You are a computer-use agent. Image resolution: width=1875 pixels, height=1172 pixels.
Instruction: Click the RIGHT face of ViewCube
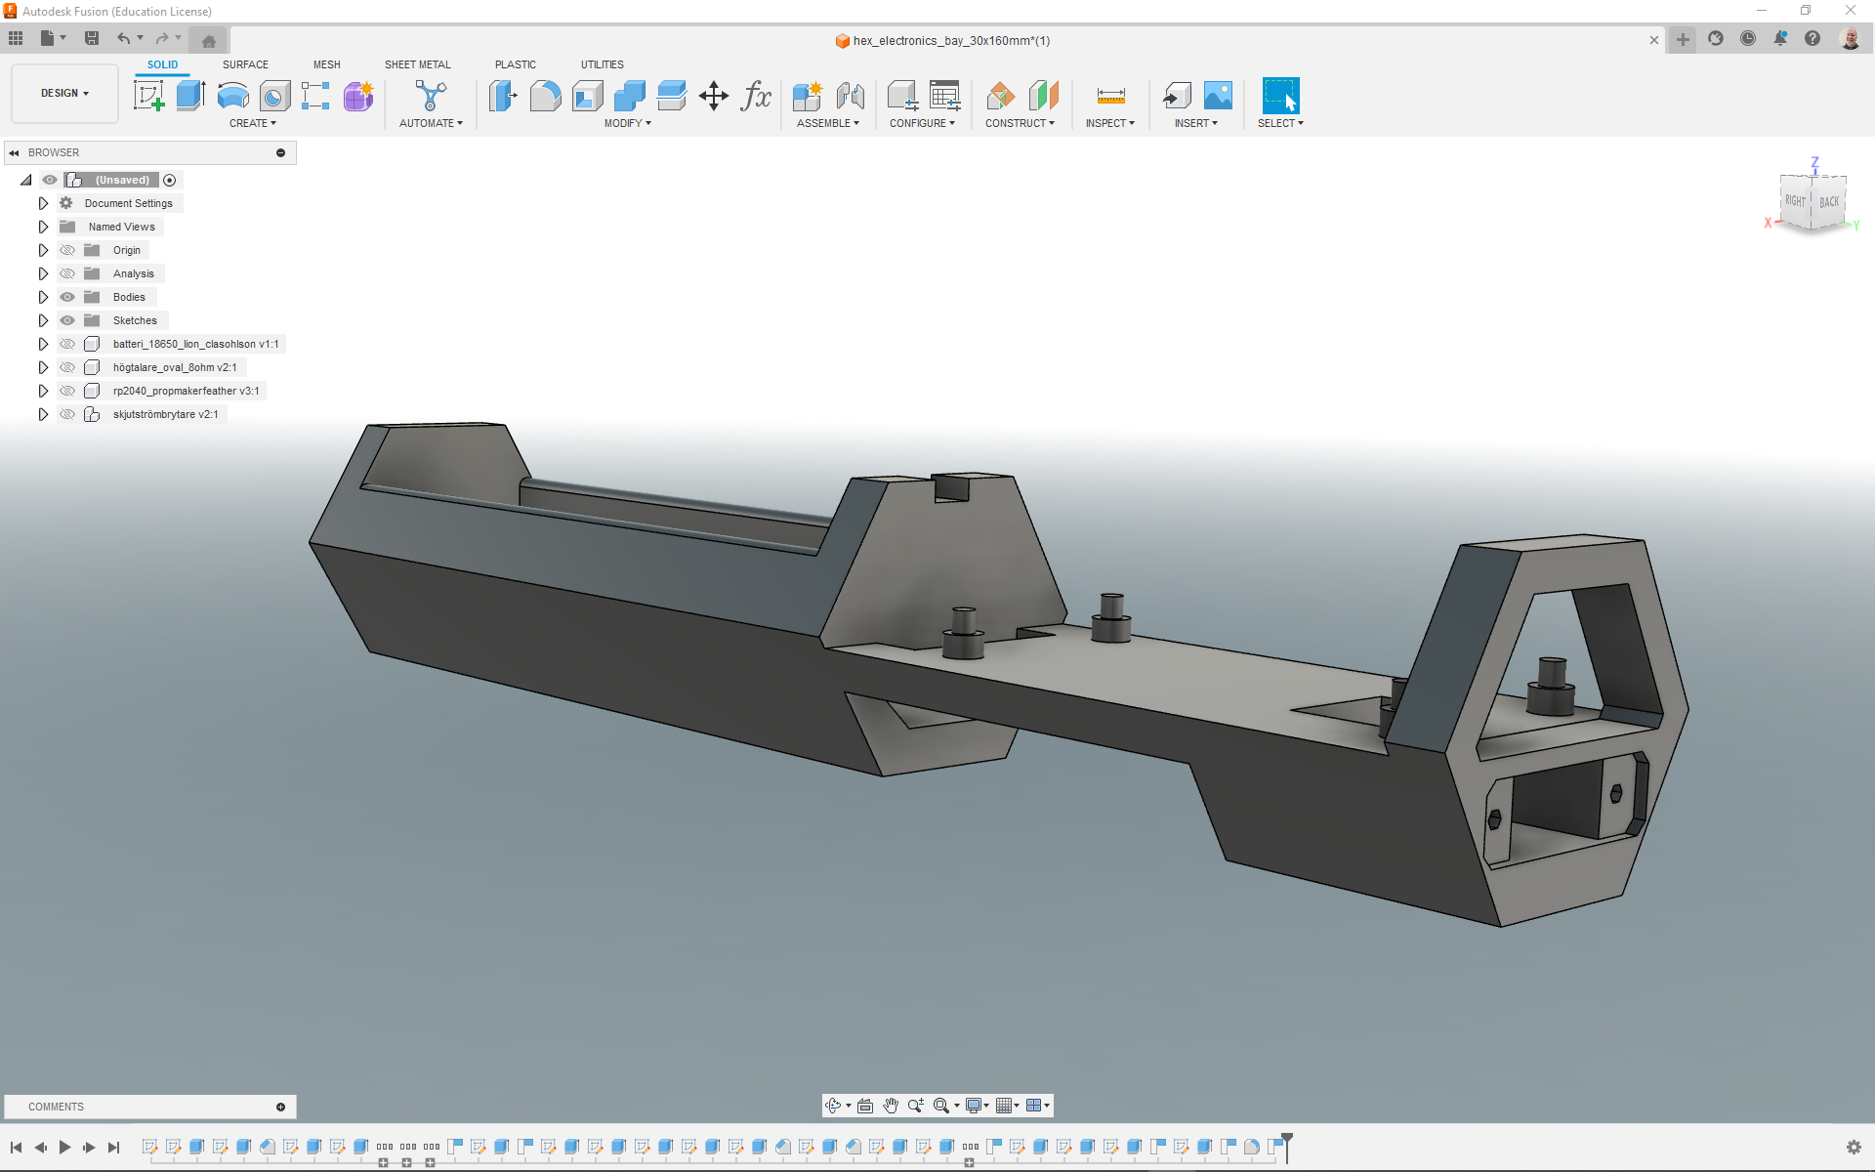pyautogui.click(x=1795, y=201)
